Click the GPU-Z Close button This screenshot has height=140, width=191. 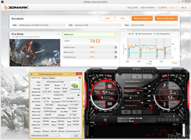pos(76,136)
